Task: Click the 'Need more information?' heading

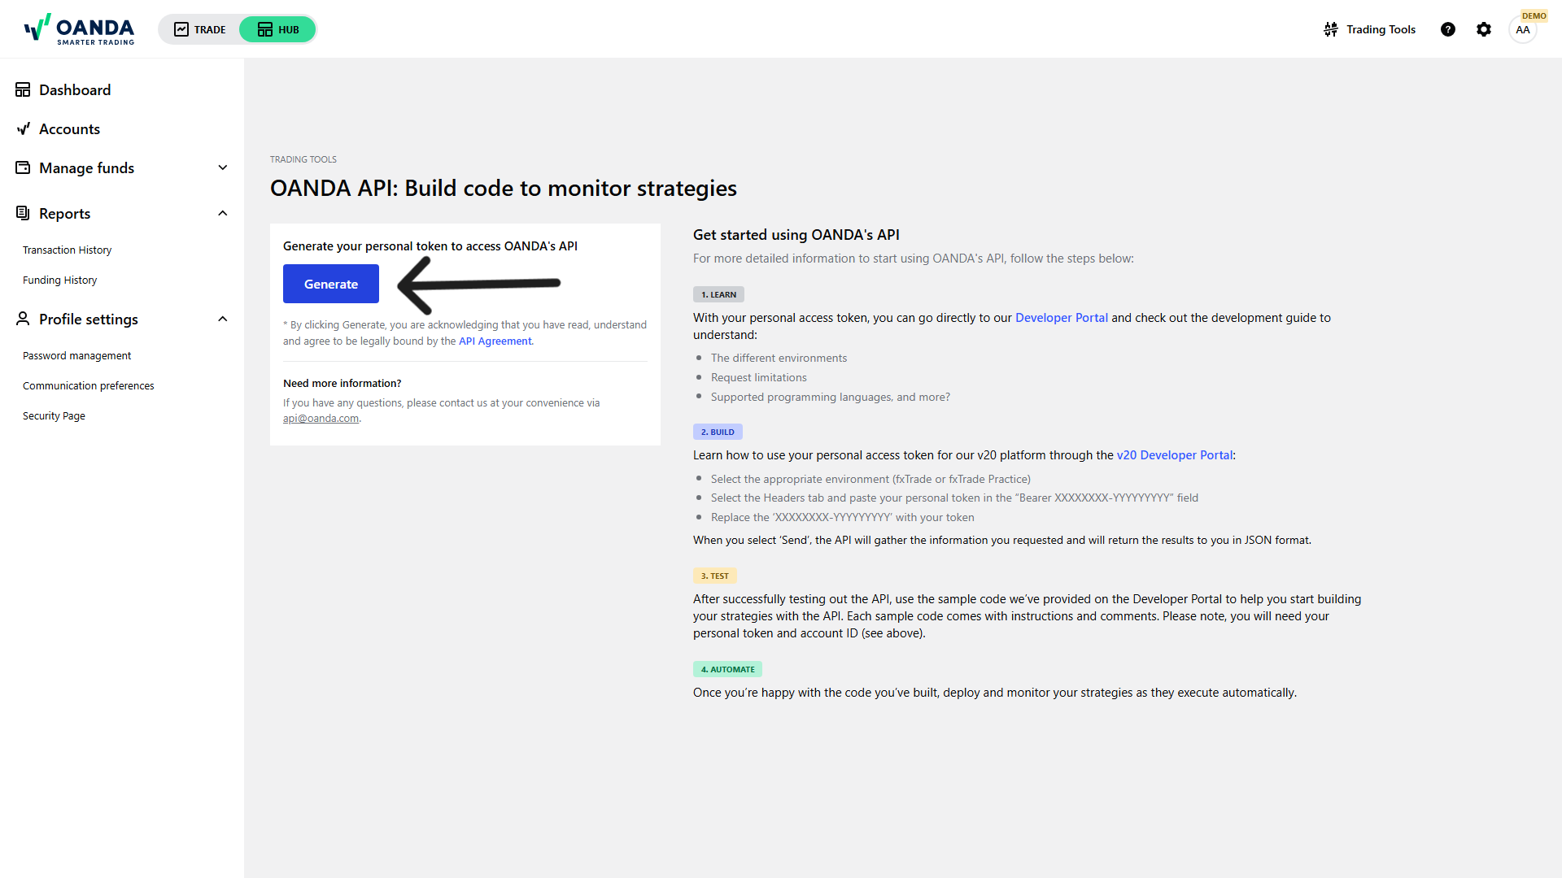Action: 342,383
